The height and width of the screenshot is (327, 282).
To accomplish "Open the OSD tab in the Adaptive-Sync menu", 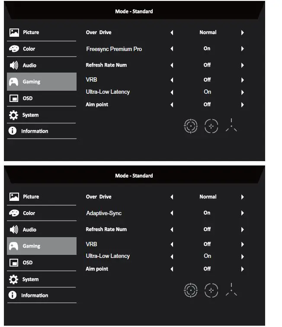I will (x=28, y=263).
